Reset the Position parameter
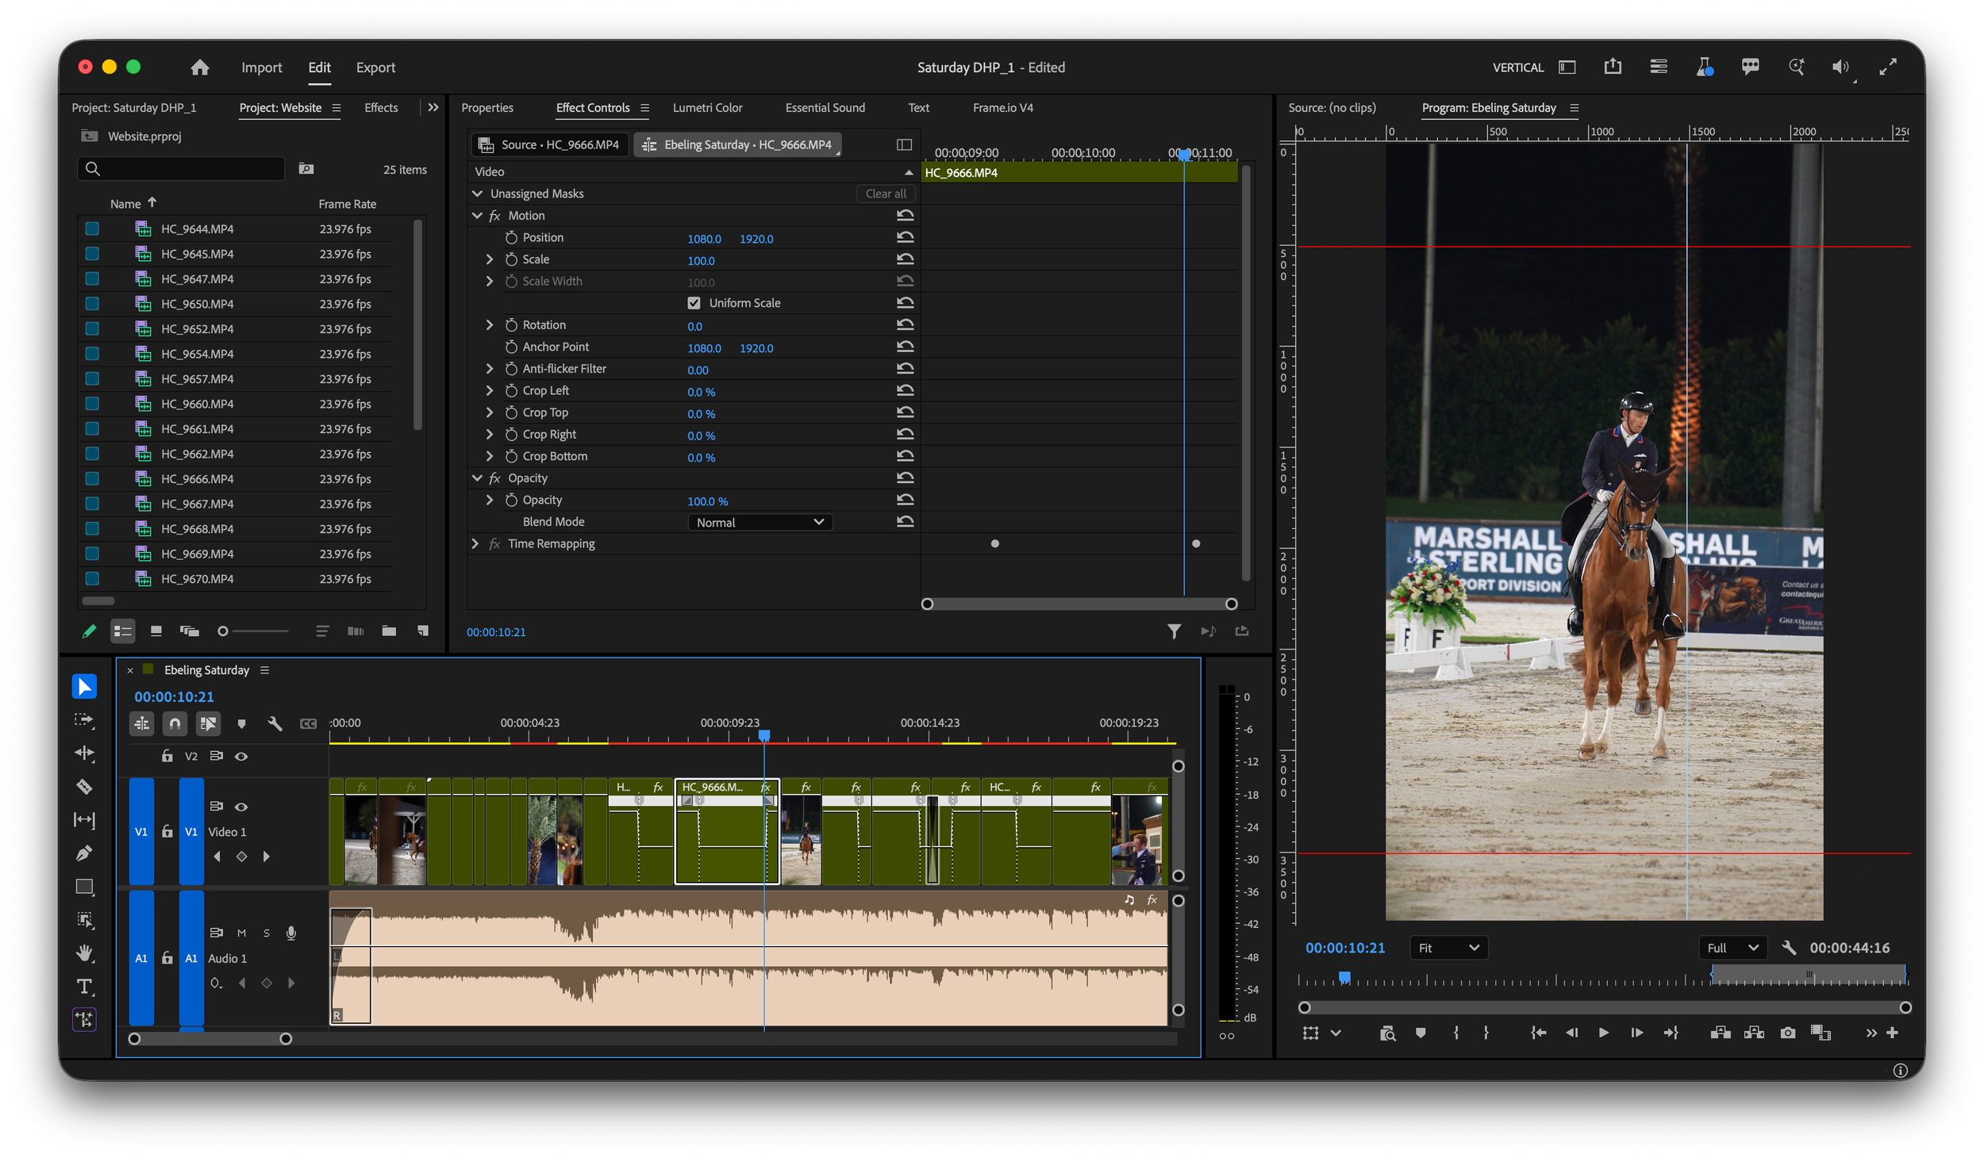Viewport: 1984px width, 1158px height. [x=905, y=238]
